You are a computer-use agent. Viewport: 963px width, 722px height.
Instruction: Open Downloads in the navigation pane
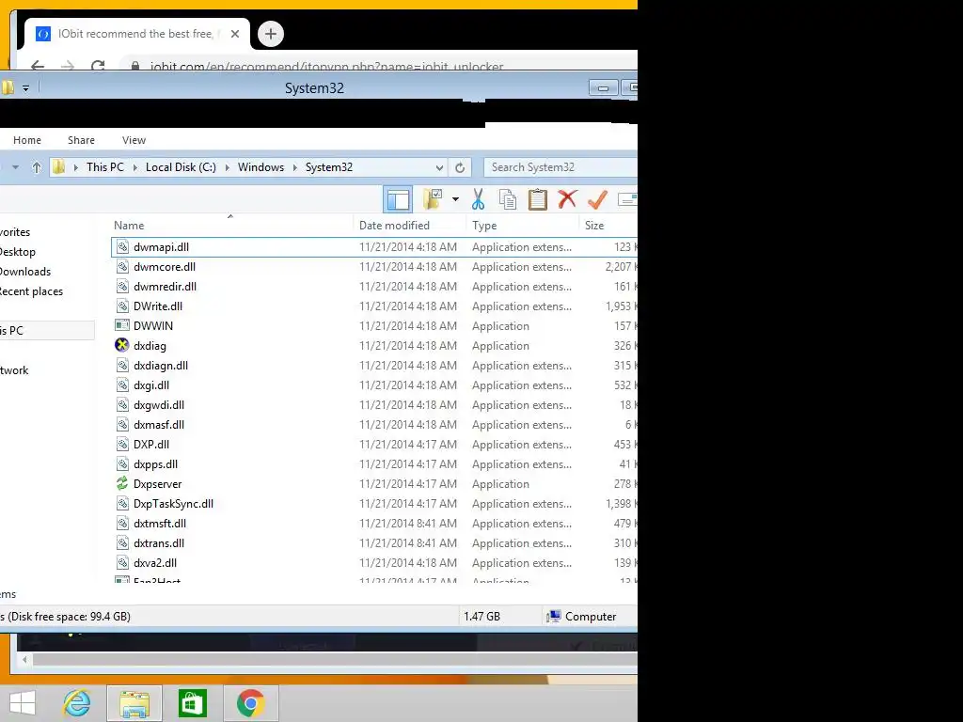tap(25, 272)
